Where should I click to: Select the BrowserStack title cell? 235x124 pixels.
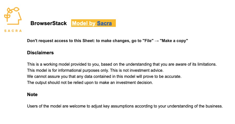click(48, 23)
